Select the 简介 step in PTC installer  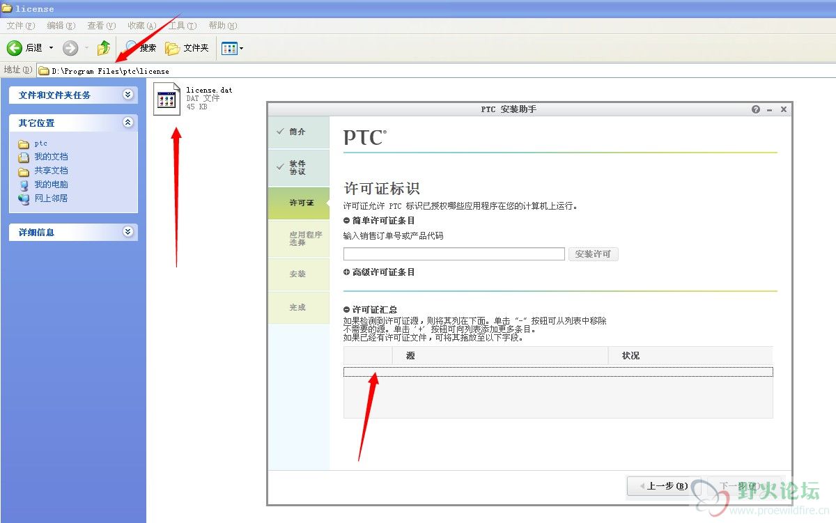299,132
